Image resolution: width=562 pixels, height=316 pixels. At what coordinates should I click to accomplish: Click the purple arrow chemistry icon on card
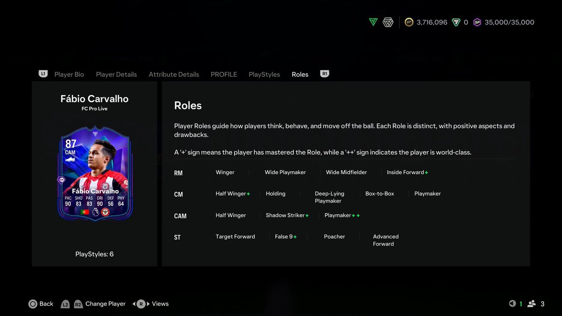[x=61, y=180]
